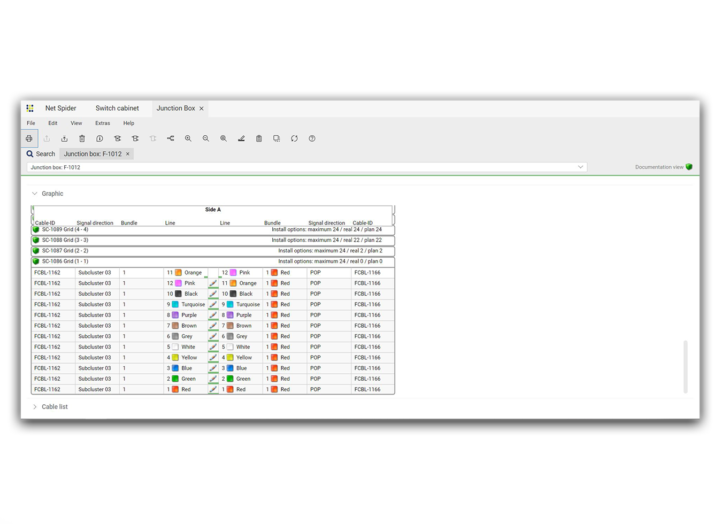Select the Print tool in the toolbar
This screenshot has height=524, width=722.
coord(29,138)
